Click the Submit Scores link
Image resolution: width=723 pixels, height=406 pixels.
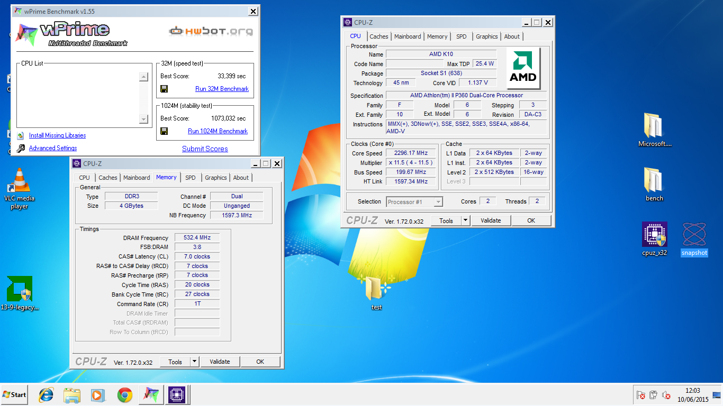pos(205,149)
